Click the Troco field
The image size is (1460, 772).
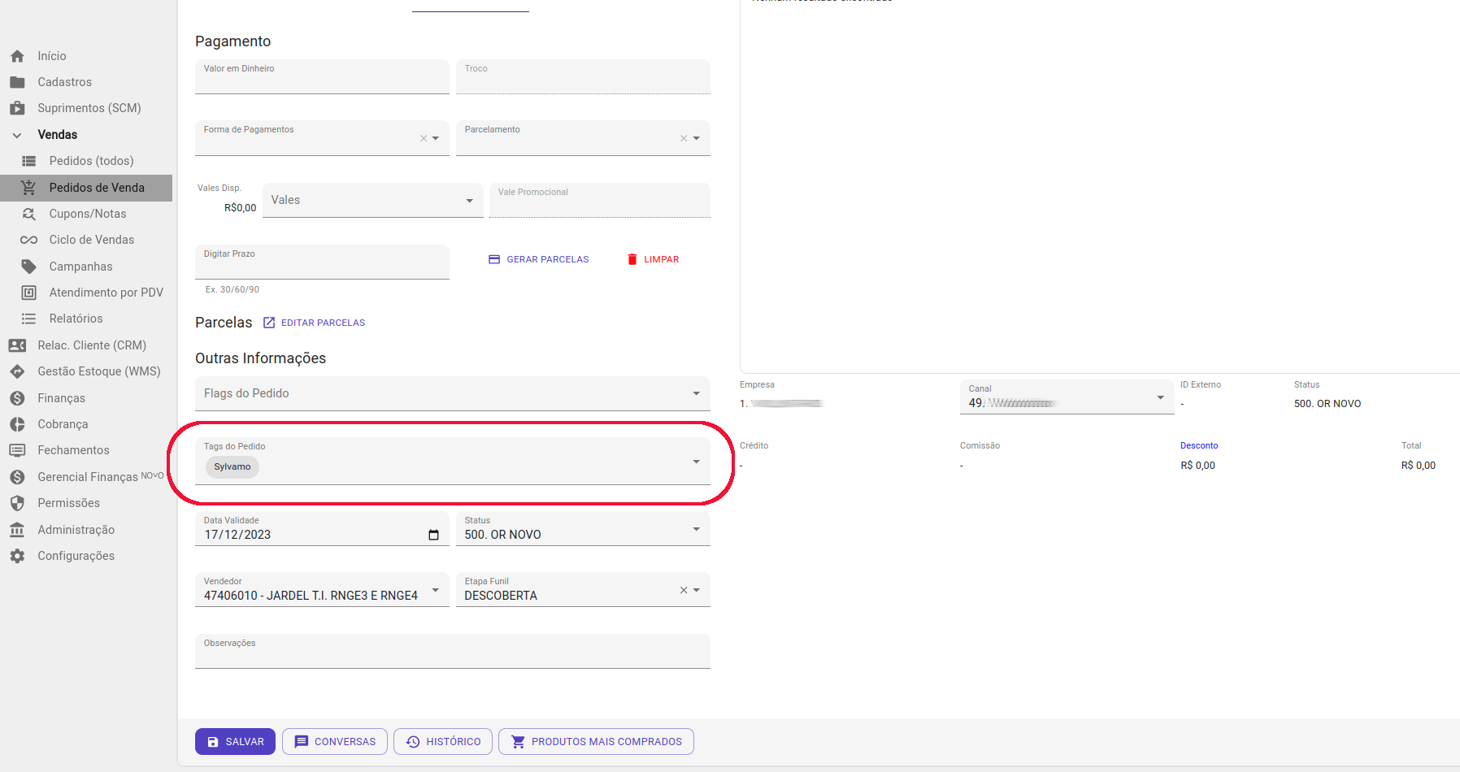click(x=583, y=76)
